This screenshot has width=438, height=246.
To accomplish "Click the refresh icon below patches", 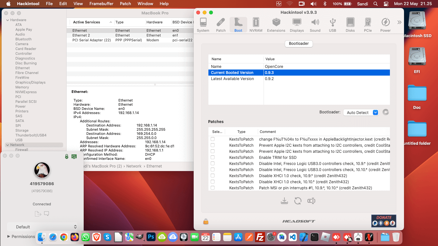I will coord(298,201).
